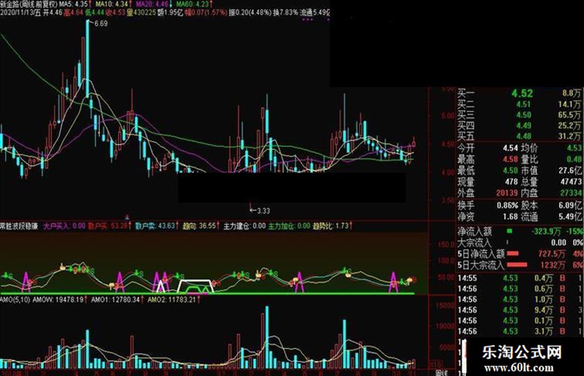This screenshot has height=376, width=584.
Task: Click the 今开 value 4.54
Action: (x=510, y=148)
